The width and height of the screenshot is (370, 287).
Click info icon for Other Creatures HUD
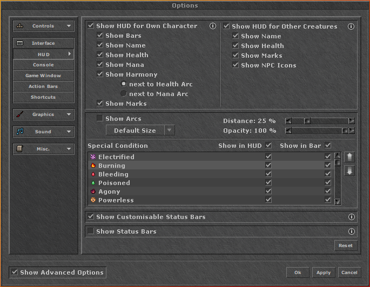(351, 26)
